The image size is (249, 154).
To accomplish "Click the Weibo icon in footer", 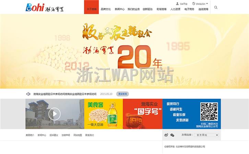I will pyautogui.click(x=166, y=135).
